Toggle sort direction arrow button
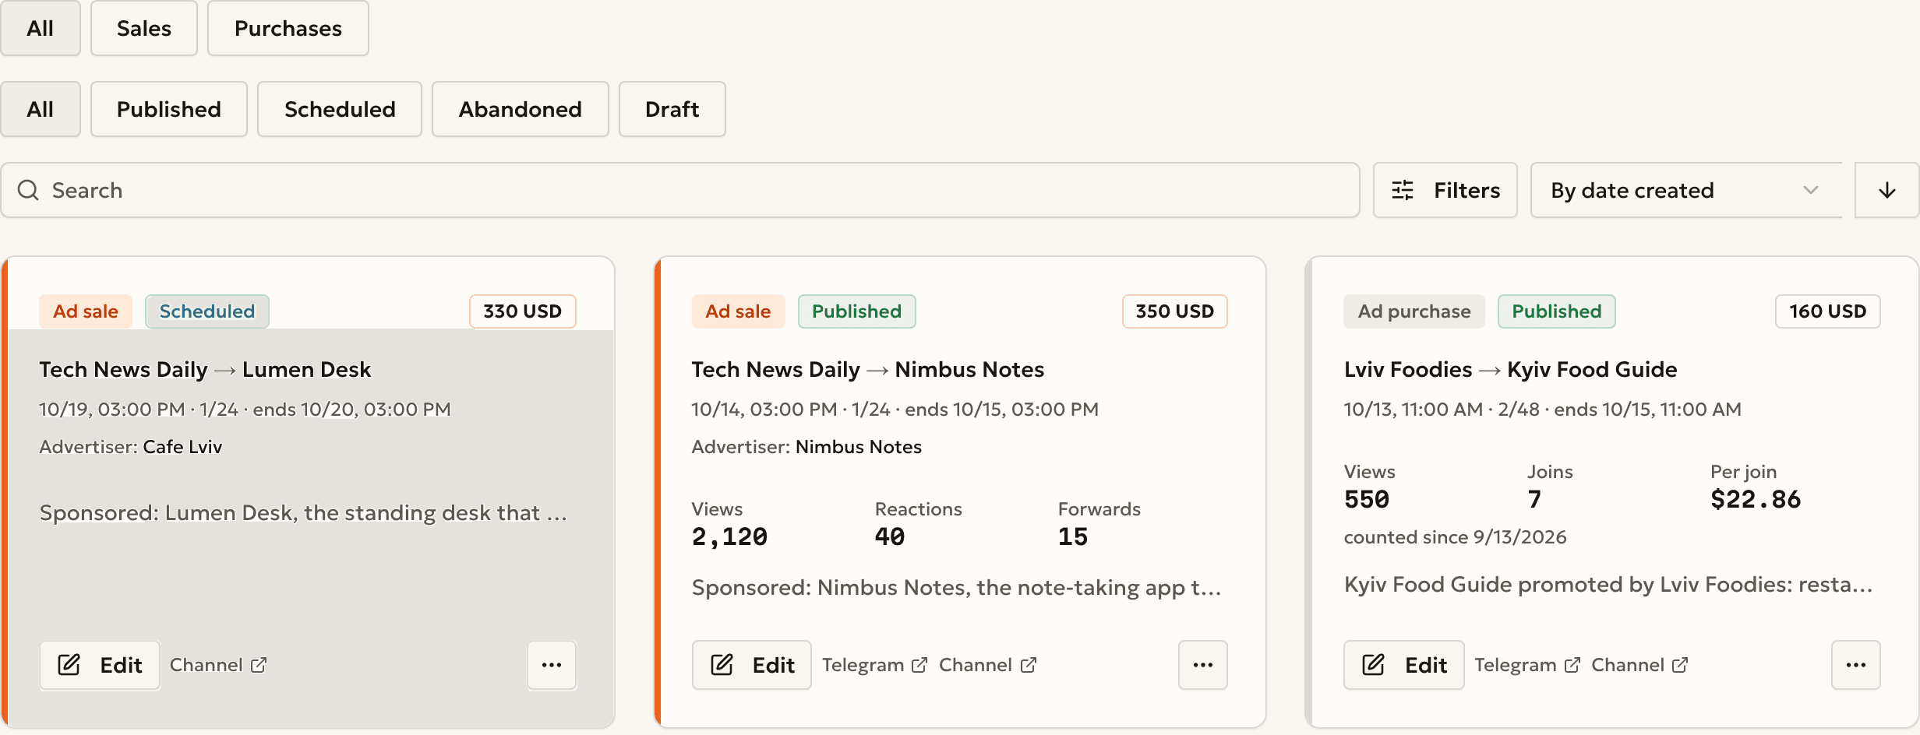The width and height of the screenshot is (1920, 735). (x=1886, y=190)
